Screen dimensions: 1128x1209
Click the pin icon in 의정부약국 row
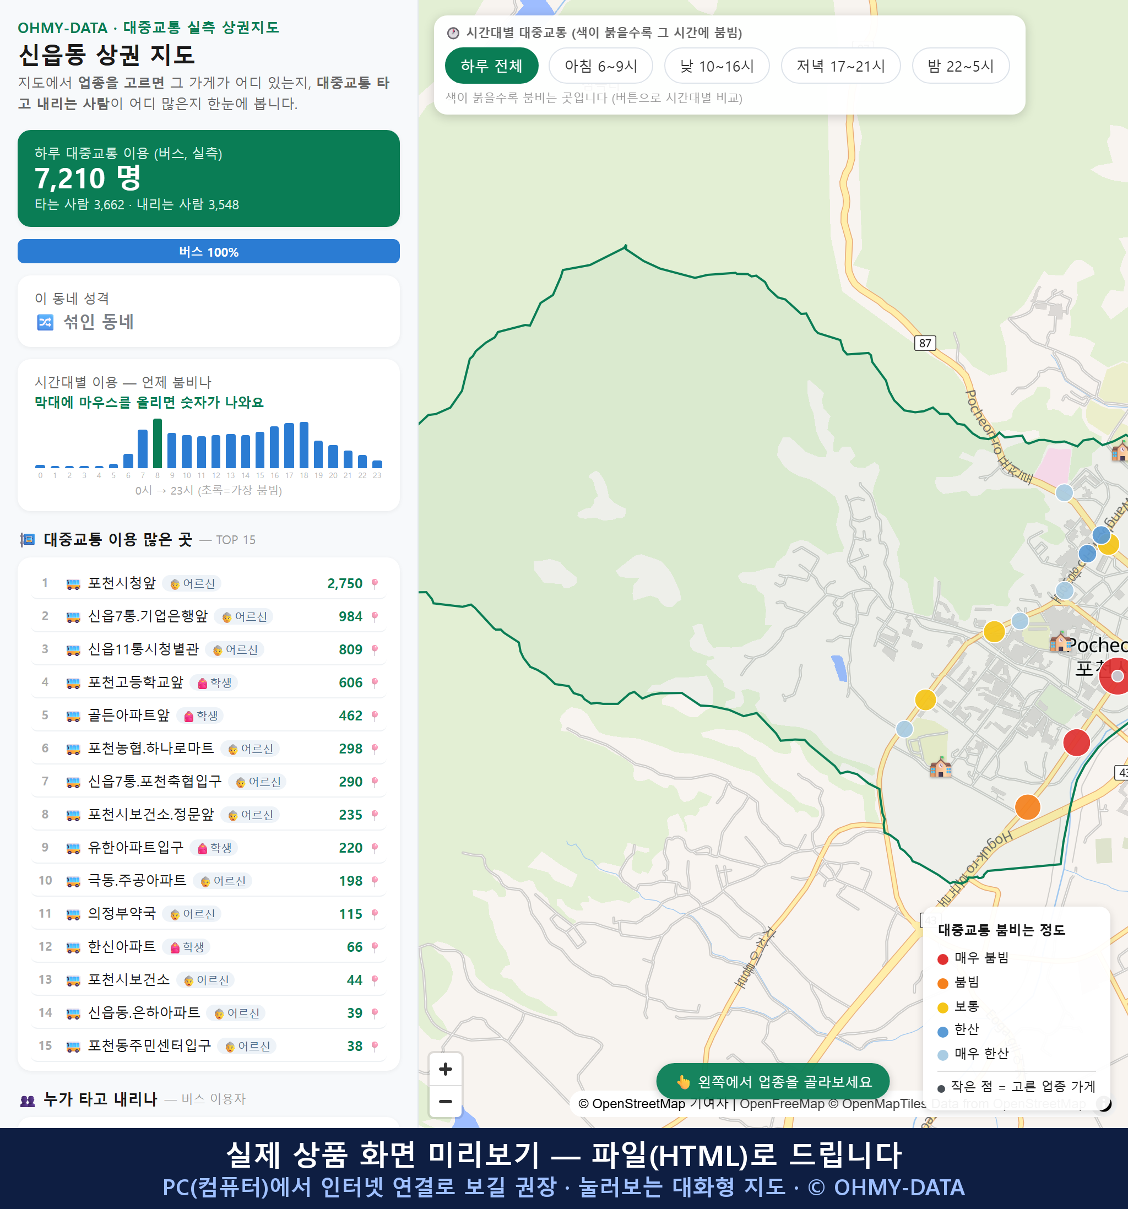pos(375,914)
